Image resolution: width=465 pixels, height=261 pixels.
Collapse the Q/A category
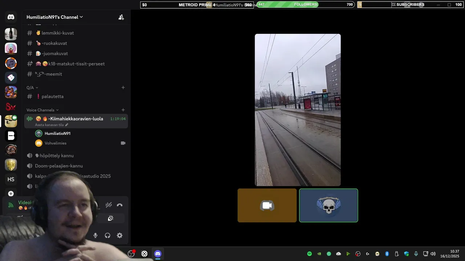coord(32,87)
